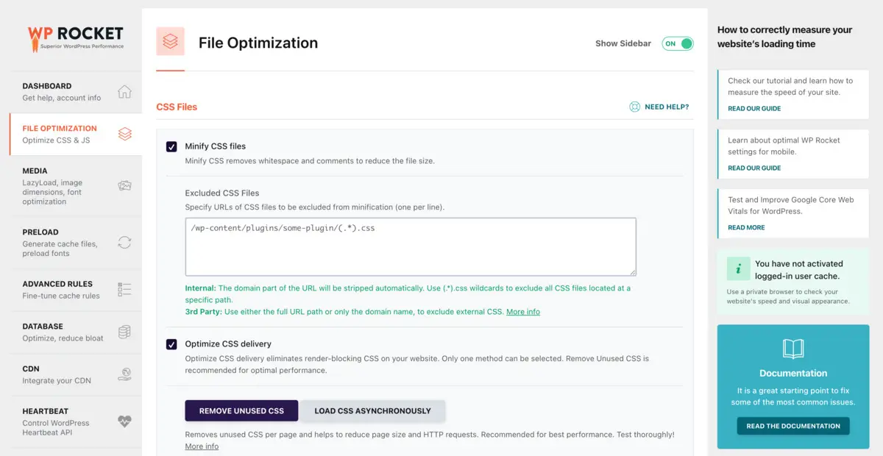This screenshot has width=883, height=456.
Task: Click Read the Documentation button
Action: pyautogui.click(x=793, y=426)
